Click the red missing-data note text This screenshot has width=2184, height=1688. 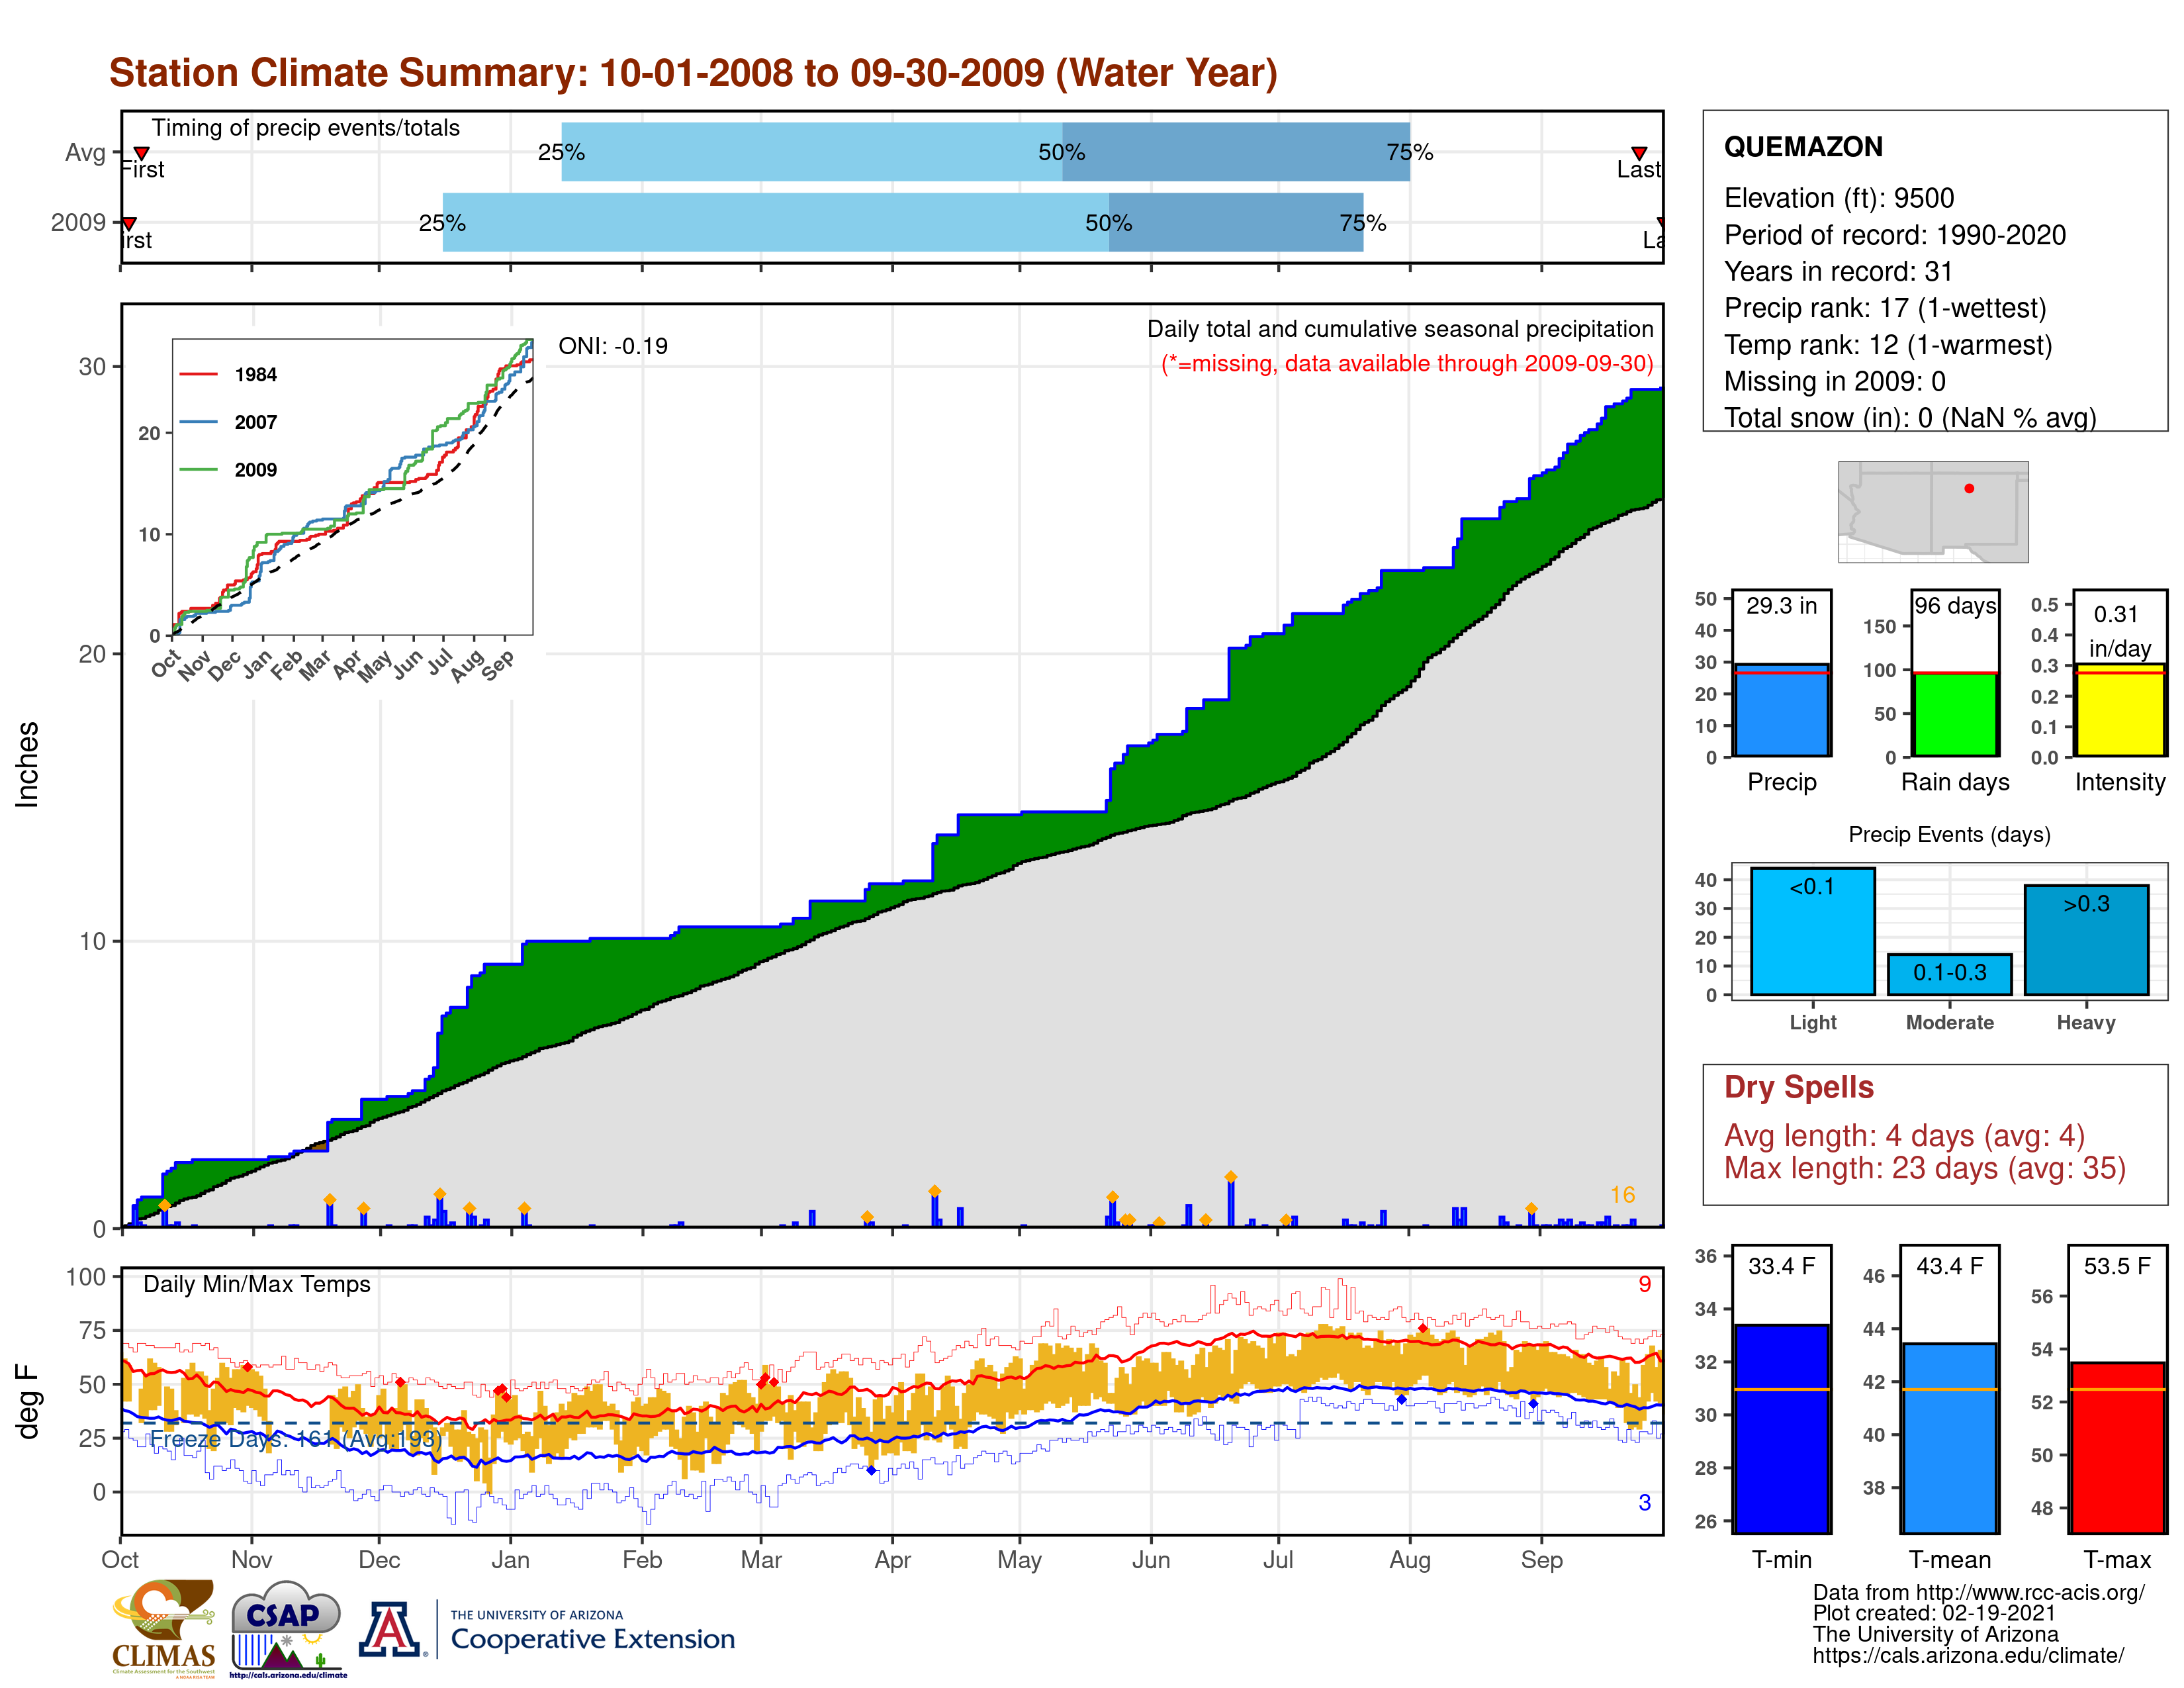click(1407, 364)
